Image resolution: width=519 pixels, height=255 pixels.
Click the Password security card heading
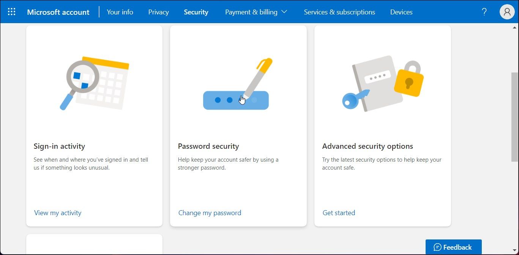point(208,146)
